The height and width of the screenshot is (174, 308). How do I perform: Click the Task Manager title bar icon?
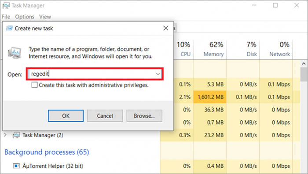point(6,5)
